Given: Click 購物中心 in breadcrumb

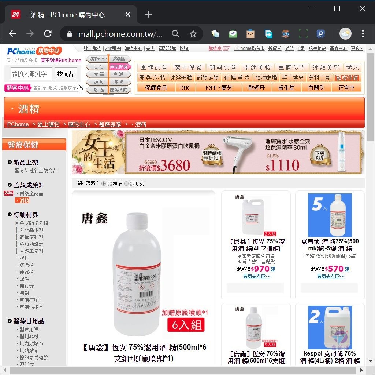Looking at the screenshot, I should tap(79, 124).
